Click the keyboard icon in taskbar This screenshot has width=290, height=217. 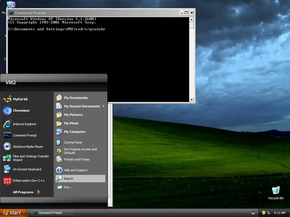[x=253, y=213]
